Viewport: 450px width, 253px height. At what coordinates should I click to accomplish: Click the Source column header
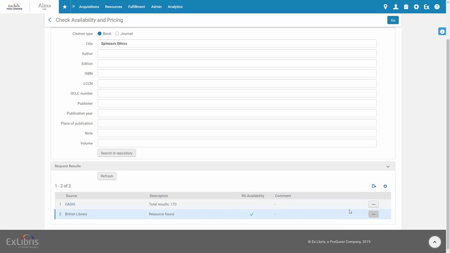(x=71, y=196)
